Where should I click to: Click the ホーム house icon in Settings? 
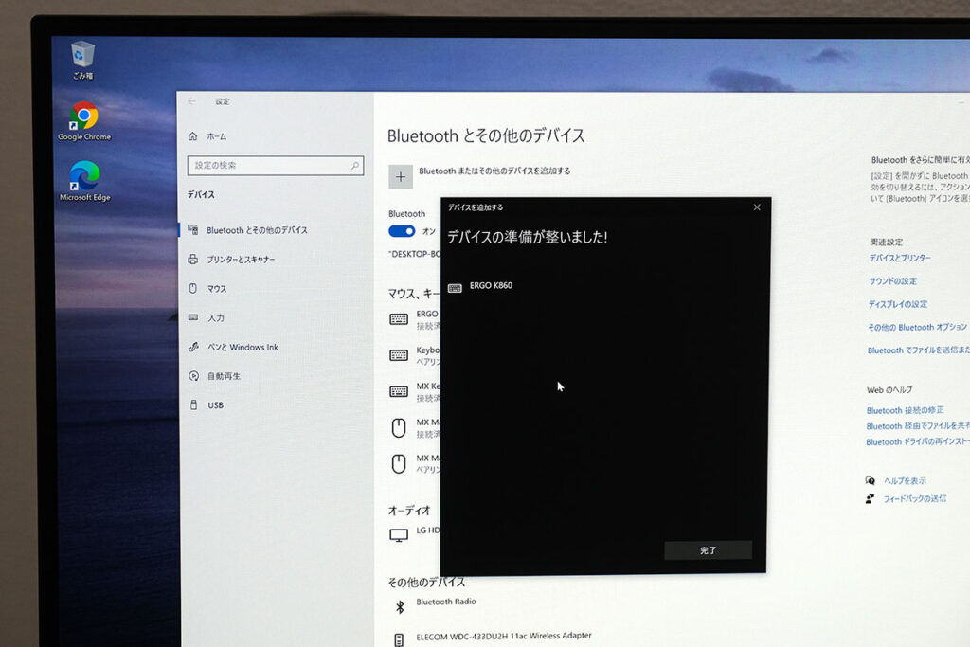[192, 136]
